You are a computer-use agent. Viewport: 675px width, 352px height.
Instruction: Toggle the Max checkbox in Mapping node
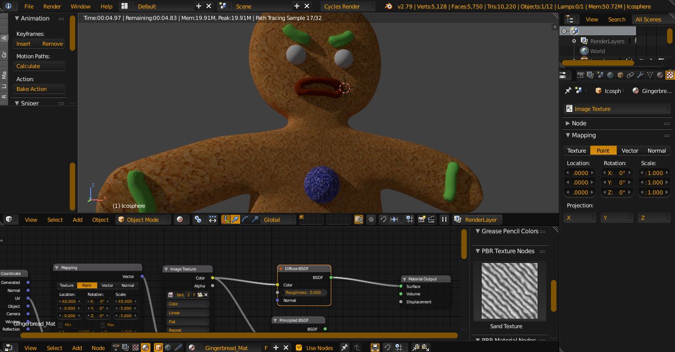(103, 325)
